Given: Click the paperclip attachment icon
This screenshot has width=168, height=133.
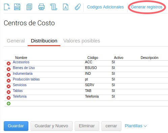Looking at the screenshot, I should tap(78, 7).
